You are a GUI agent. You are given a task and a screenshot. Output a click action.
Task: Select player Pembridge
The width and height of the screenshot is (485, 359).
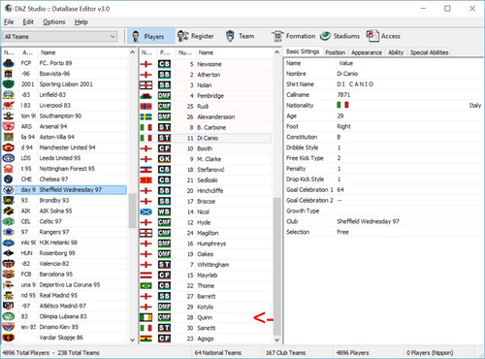[x=206, y=96]
